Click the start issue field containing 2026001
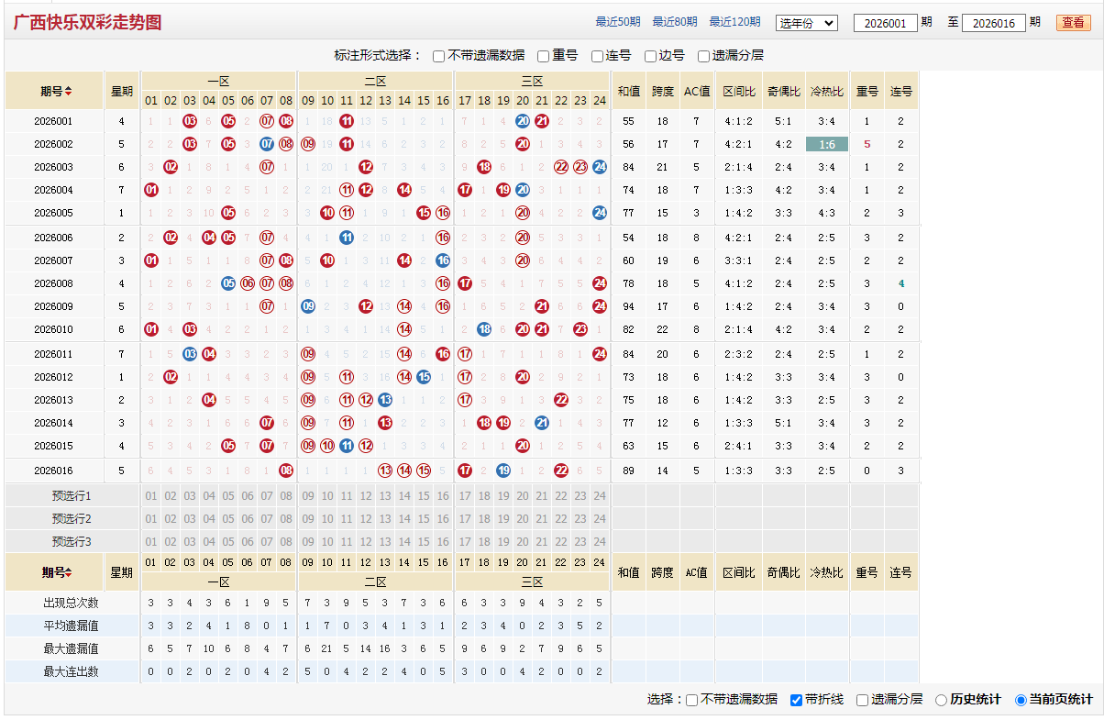 885,23
